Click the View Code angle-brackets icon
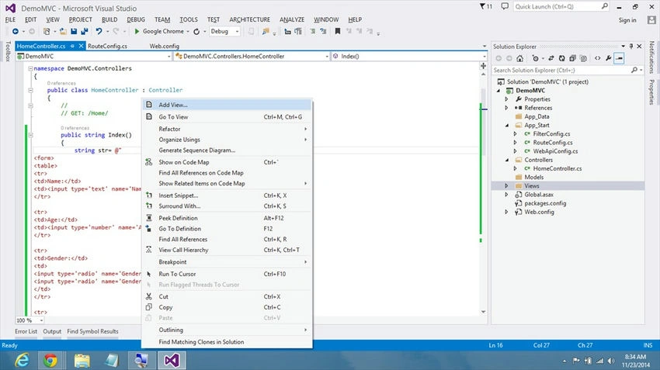 [x=598, y=58]
